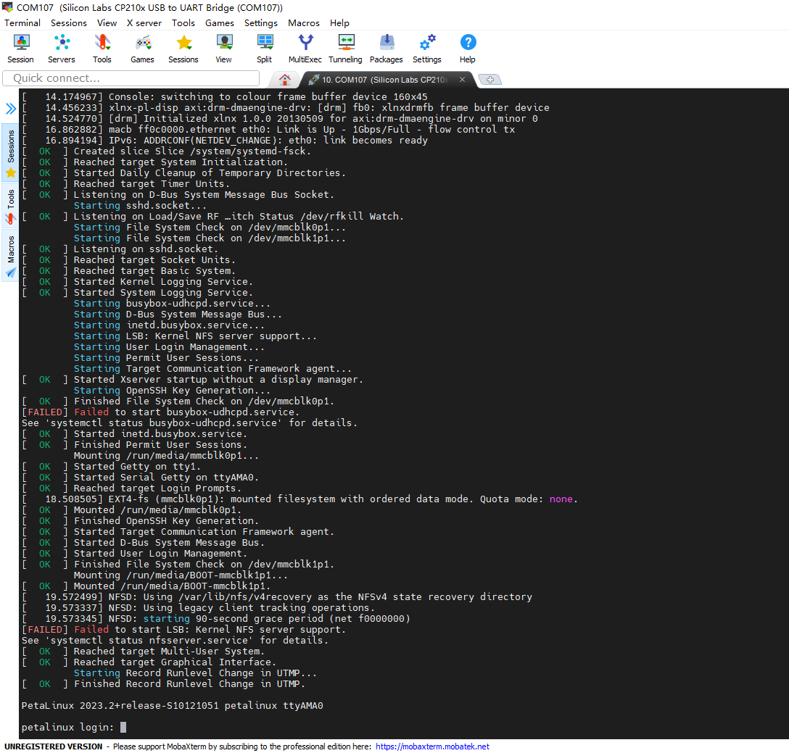This screenshot has width=789, height=753.
Task: Open the Macros menu in menu bar
Action: click(303, 22)
